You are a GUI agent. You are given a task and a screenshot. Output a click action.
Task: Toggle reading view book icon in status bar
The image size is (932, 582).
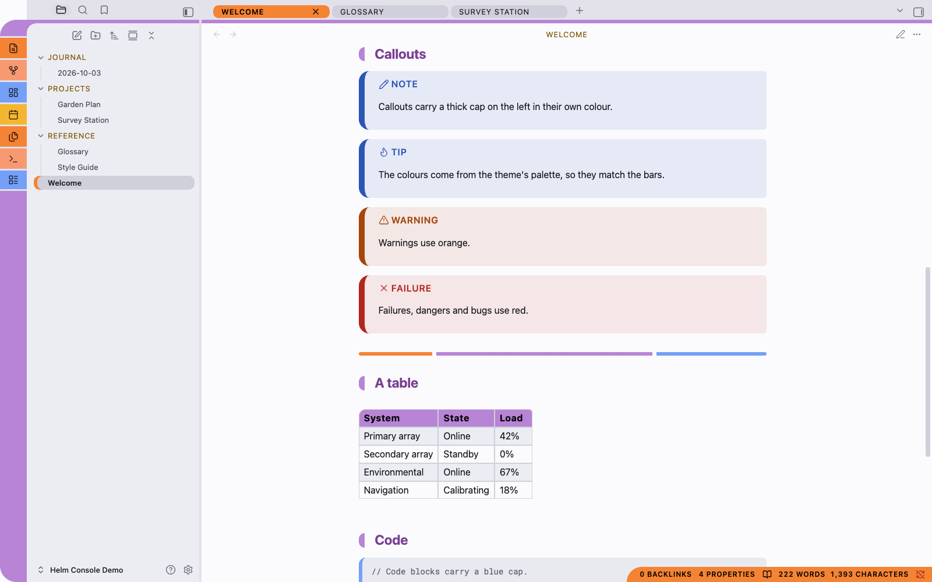(767, 574)
